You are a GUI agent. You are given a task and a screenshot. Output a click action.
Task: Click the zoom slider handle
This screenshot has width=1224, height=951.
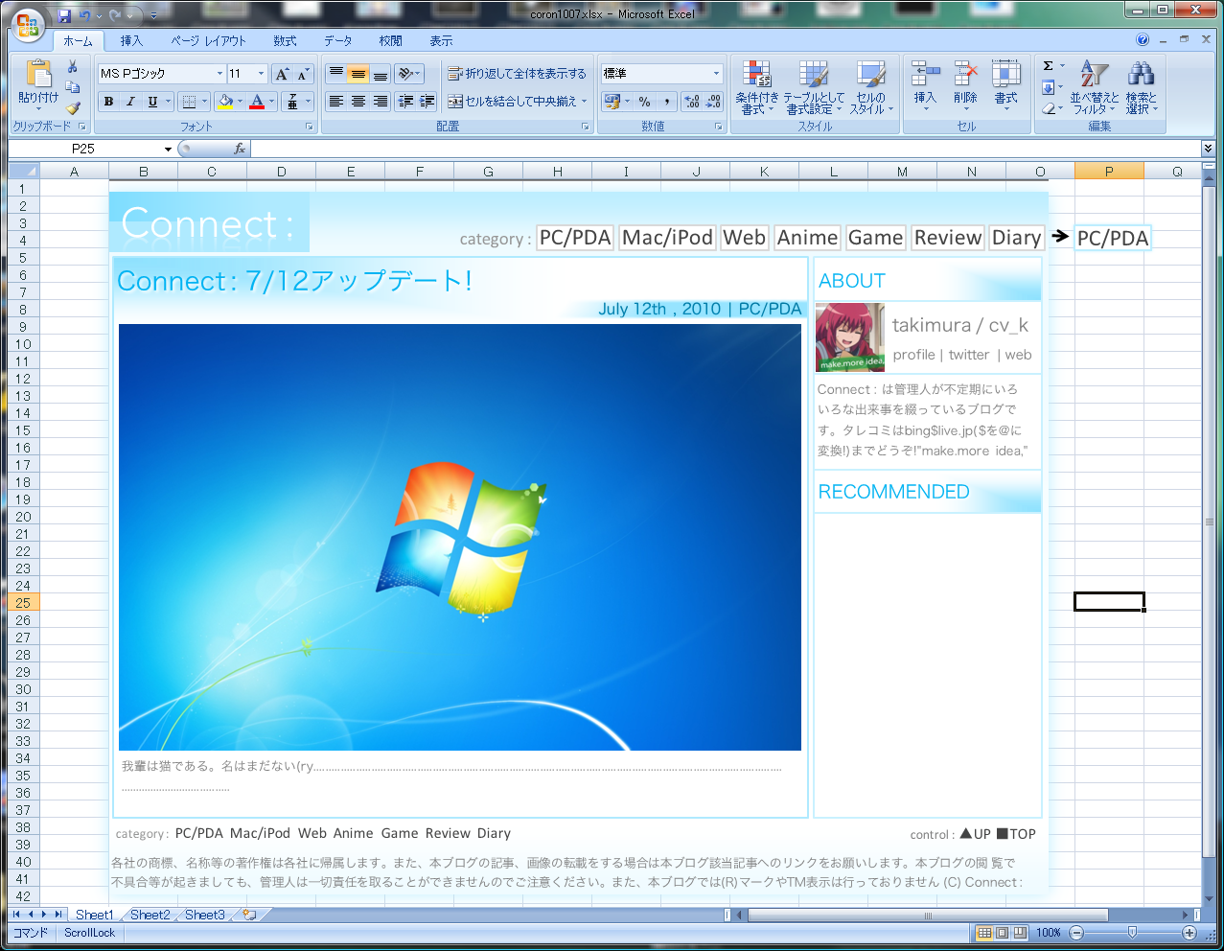pos(1132,933)
